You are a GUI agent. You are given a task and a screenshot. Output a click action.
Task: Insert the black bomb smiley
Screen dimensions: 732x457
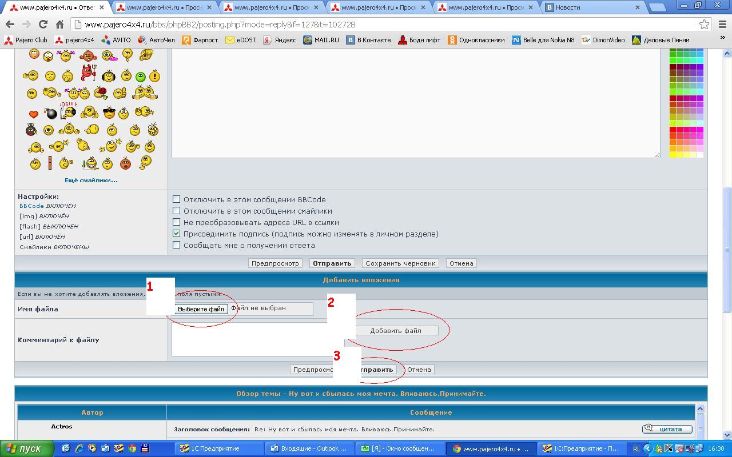click(51, 114)
